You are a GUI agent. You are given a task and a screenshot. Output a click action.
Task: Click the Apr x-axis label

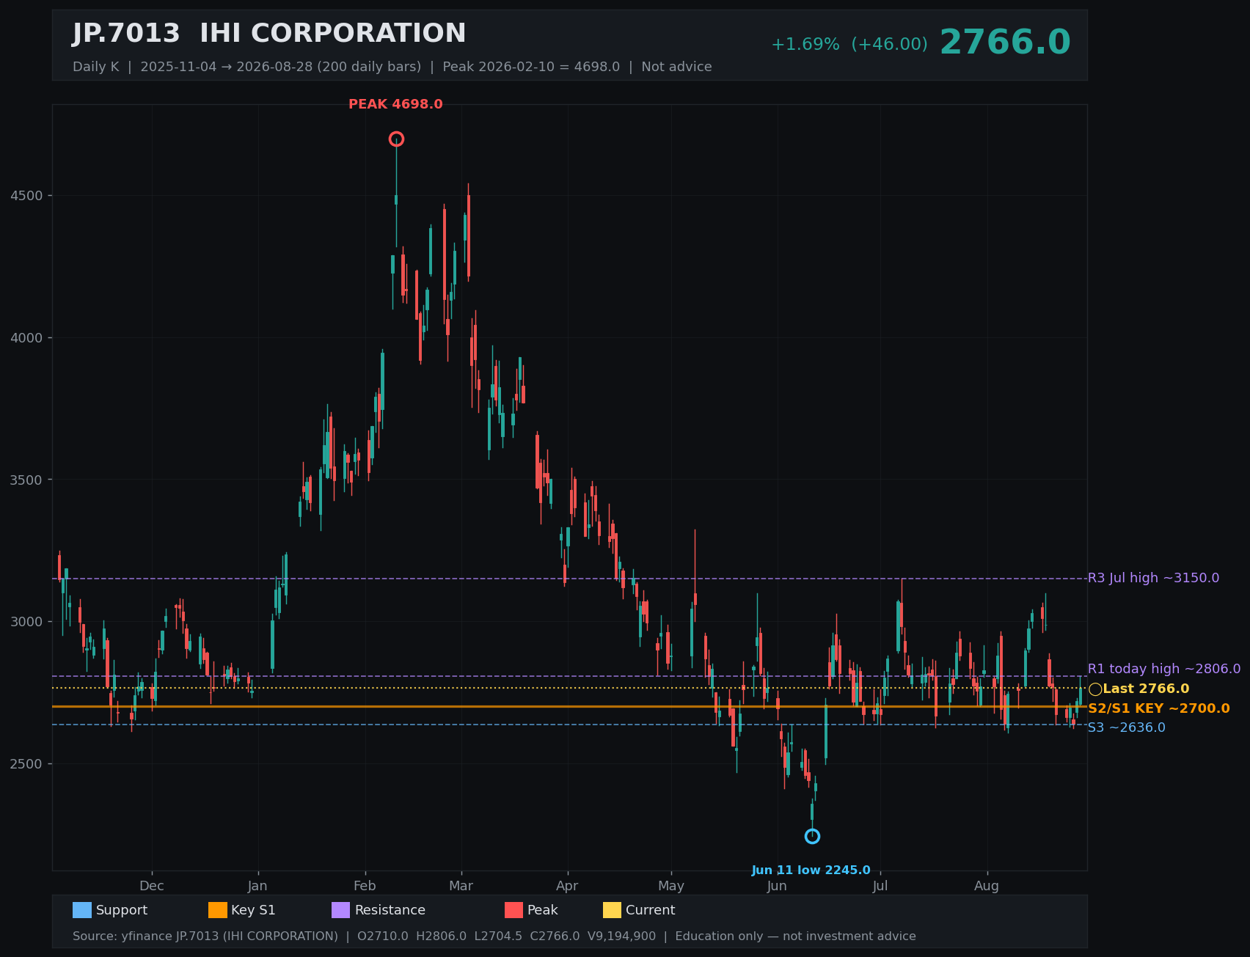[x=567, y=886]
